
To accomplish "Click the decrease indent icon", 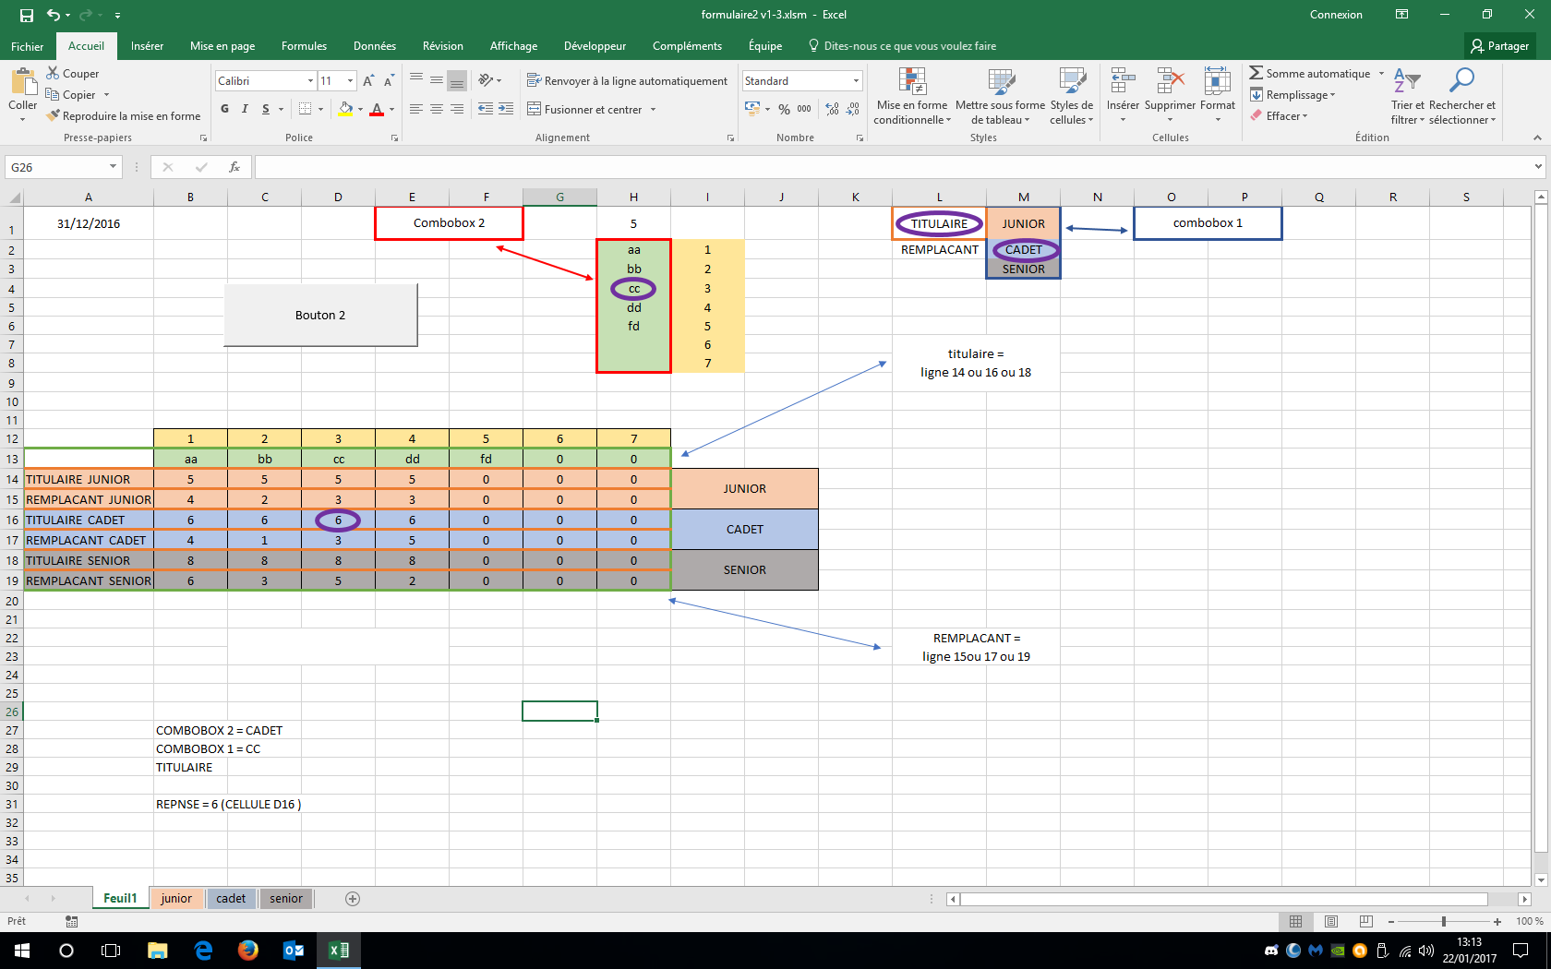I will coord(486,109).
